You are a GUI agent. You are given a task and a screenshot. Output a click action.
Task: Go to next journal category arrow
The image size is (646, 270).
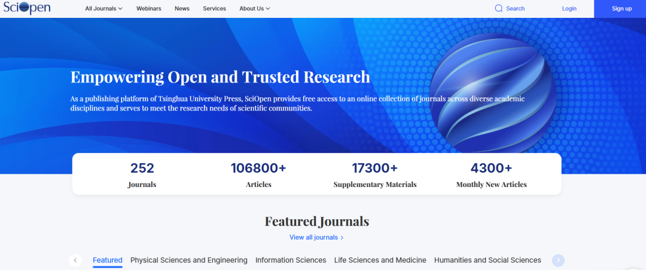[x=558, y=260]
